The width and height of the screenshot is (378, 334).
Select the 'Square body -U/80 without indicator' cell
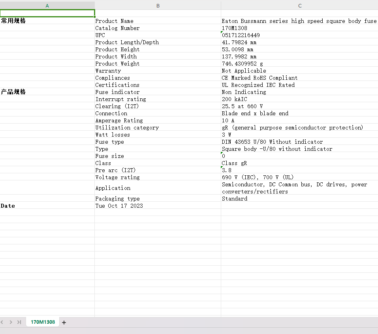point(299,149)
